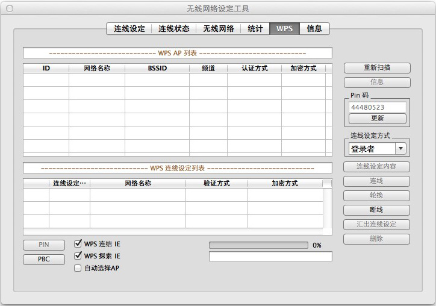Open the 连线状态 tab

point(174,29)
